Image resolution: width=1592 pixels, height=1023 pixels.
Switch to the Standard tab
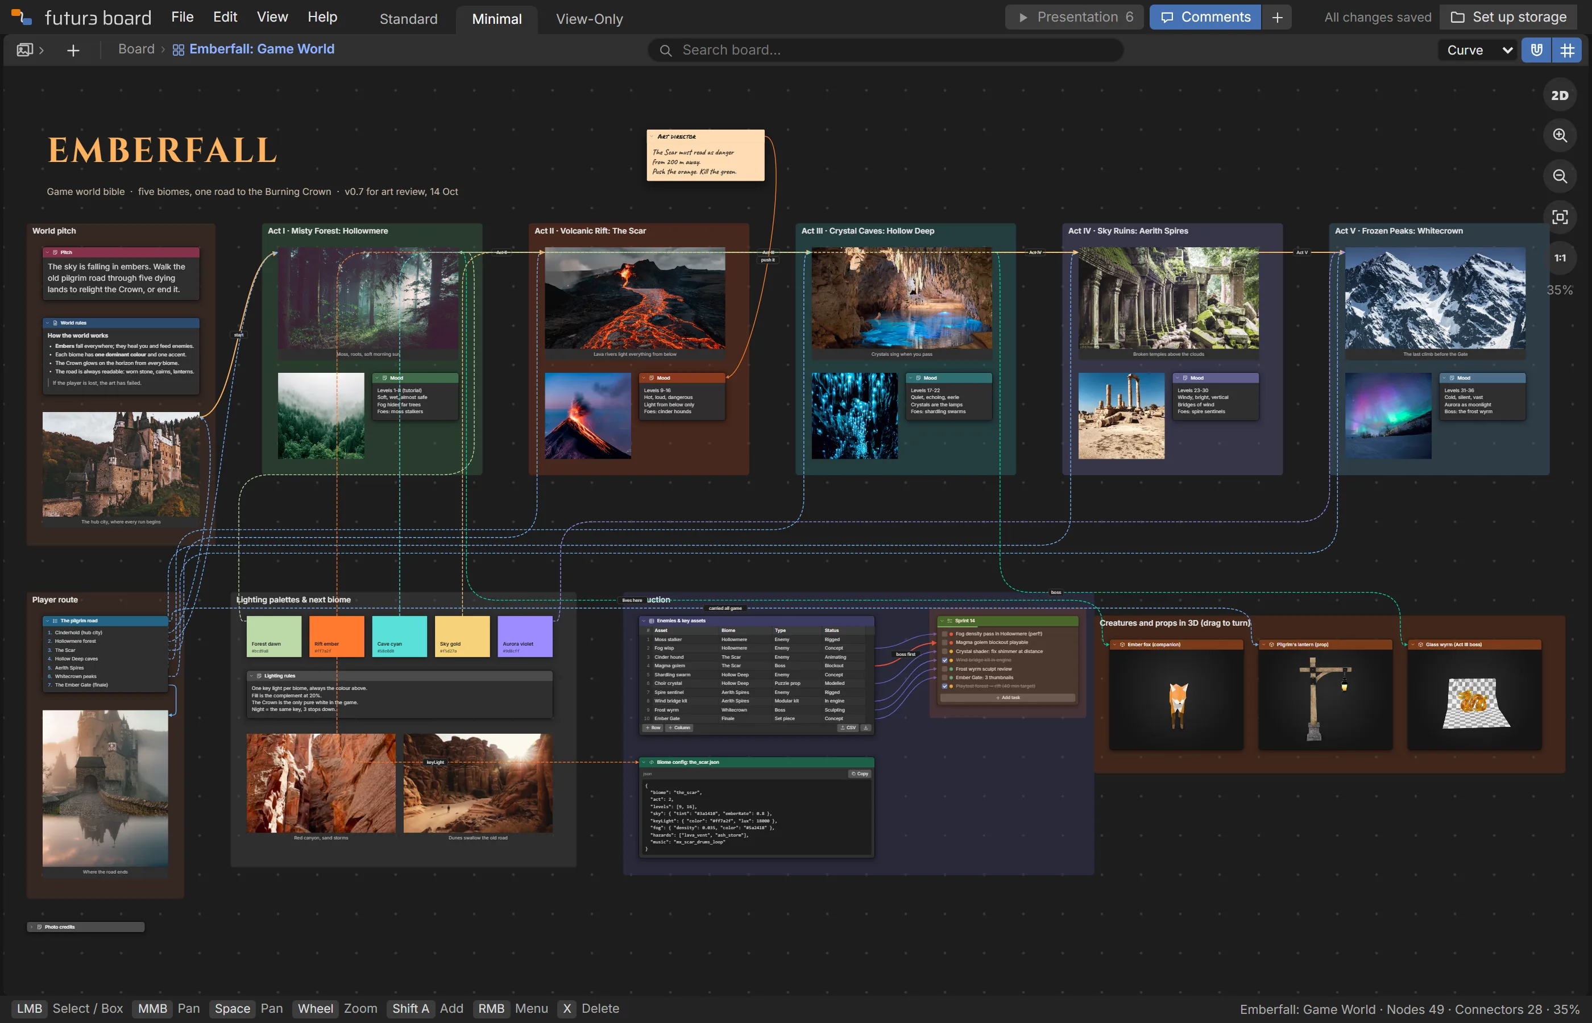[x=408, y=19]
